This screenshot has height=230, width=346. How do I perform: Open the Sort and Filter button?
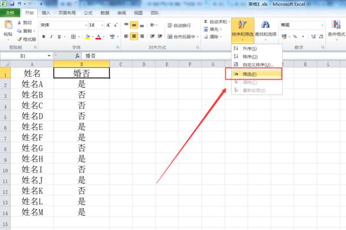[x=243, y=31]
